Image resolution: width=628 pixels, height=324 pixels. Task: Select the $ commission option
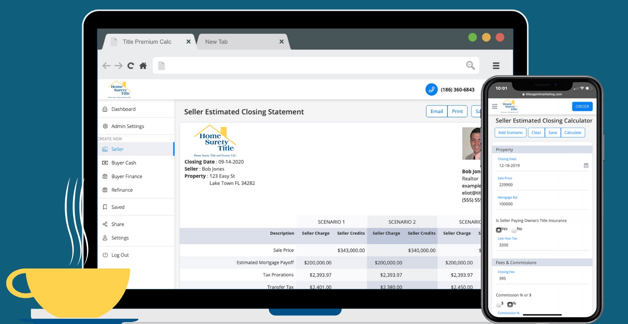point(499,304)
